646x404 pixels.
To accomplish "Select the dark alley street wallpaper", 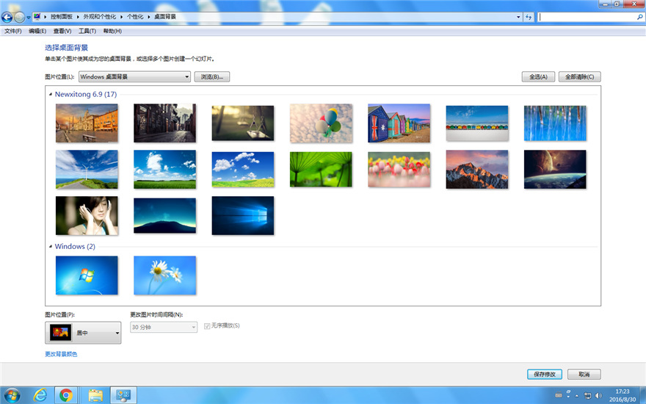I will click(164, 123).
